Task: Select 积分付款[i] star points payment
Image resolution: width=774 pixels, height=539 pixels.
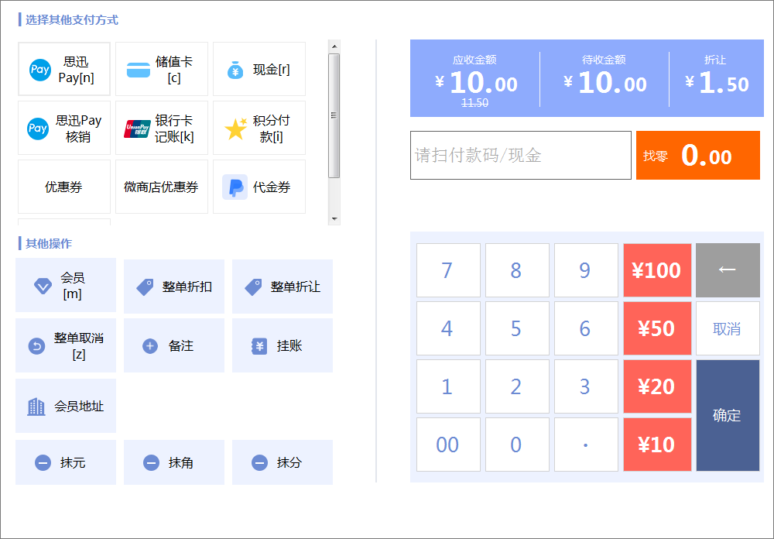Action: (259, 128)
